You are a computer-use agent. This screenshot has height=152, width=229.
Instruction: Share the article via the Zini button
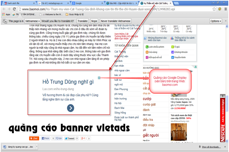[x=34, y=138]
